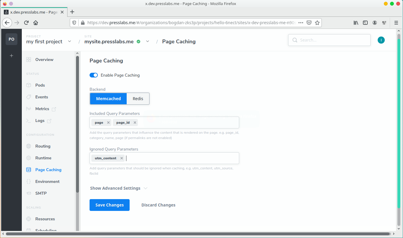Open Firefox Library icon
The height and width of the screenshot is (238, 403).
356,23
